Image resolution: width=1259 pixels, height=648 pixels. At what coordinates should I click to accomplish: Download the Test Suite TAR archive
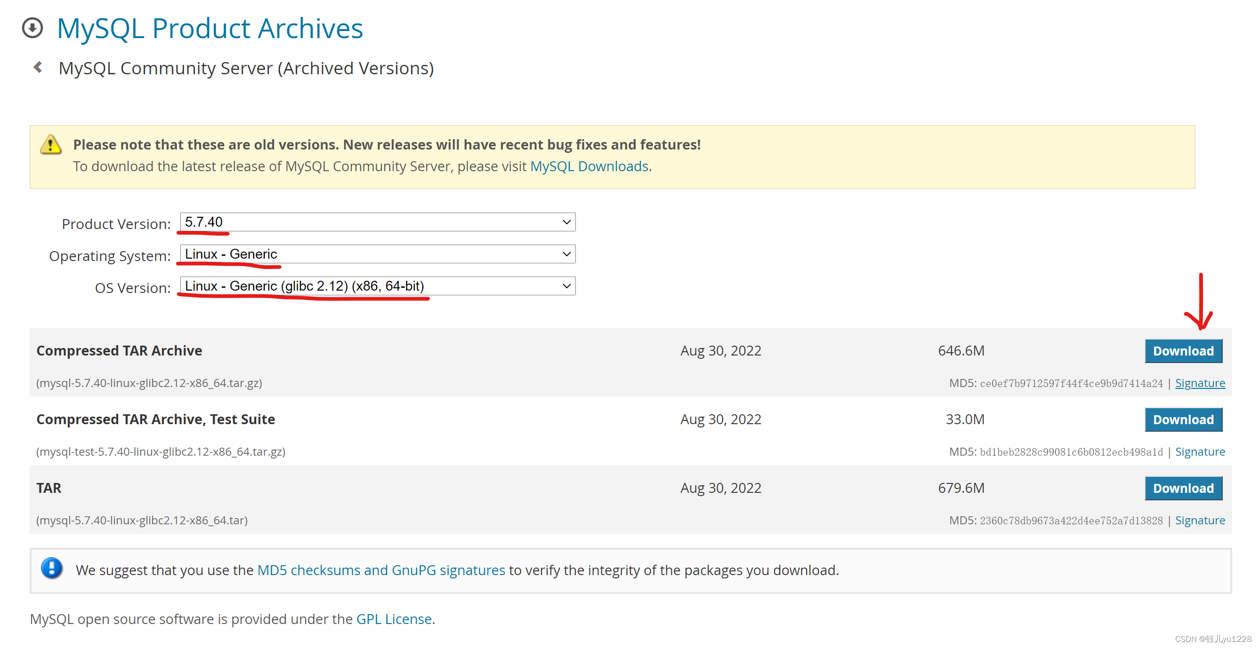[1182, 419]
